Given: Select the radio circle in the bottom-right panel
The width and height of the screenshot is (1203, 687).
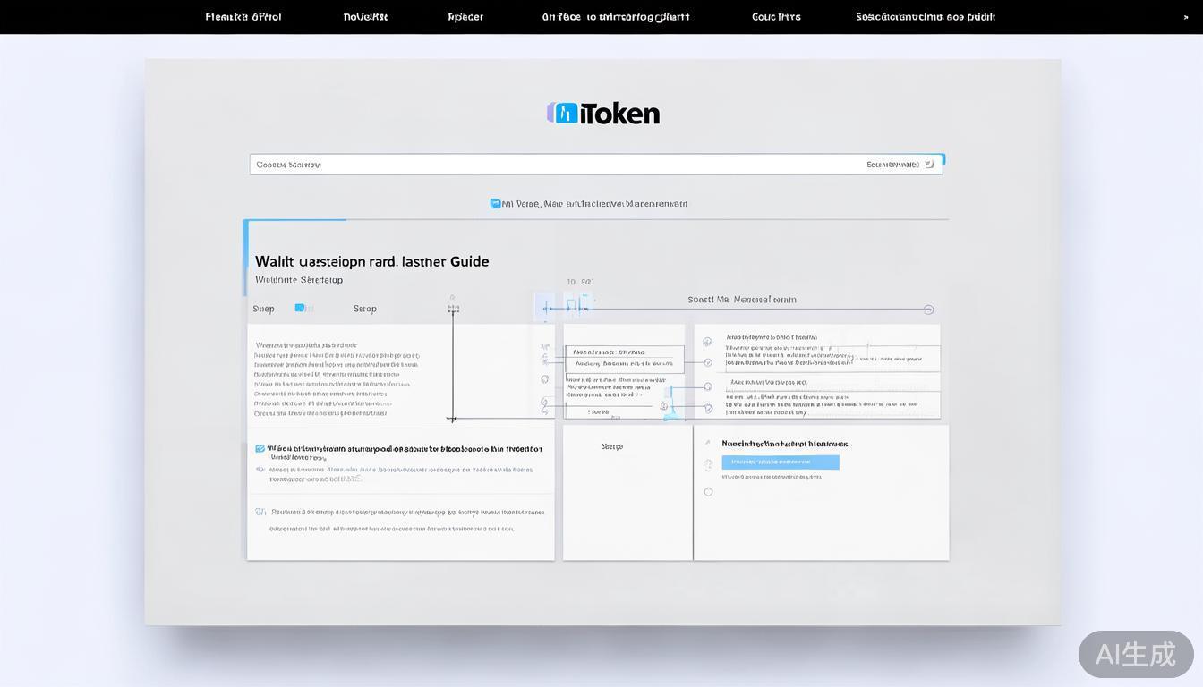Looking at the screenshot, I should click(x=708, y=491).
